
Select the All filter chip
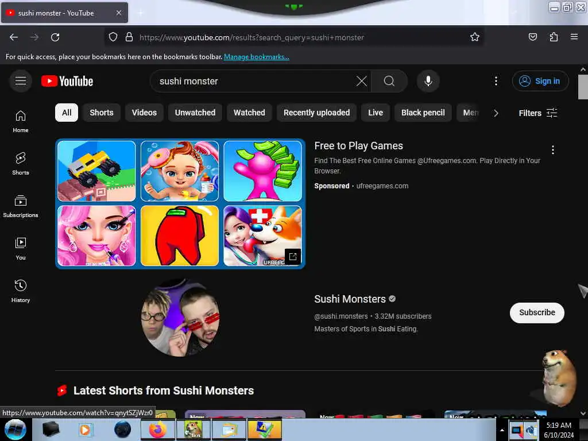click(x=67, y=113)
